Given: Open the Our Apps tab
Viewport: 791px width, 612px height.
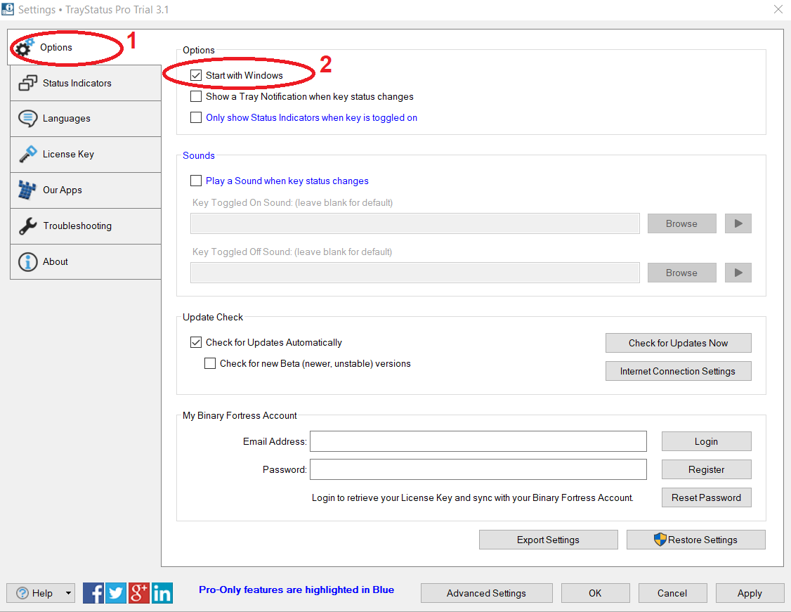Looking at the screenshot, I should click(x=85, y=190).
